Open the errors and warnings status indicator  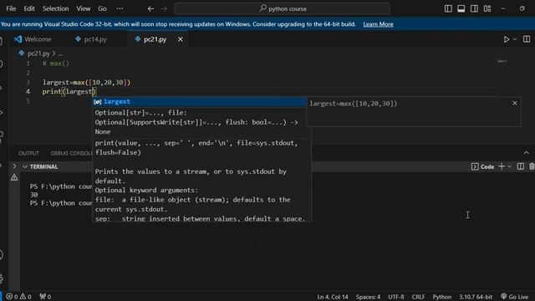tap(18, 297)
